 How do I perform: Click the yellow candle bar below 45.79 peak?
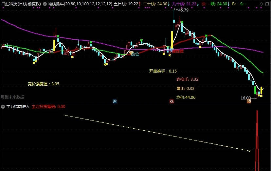[x=172, y=40]
